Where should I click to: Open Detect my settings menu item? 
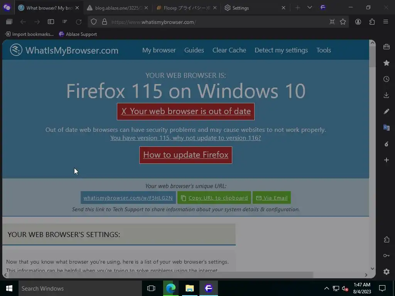tap(281, 50)
